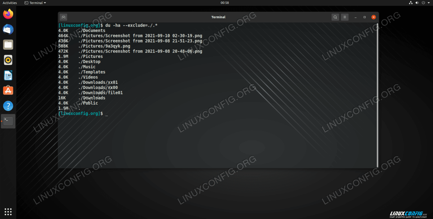This screenshot has width=433, height=219.
Task: Open the Terminal hamburger menu
Action: [345, 17]
